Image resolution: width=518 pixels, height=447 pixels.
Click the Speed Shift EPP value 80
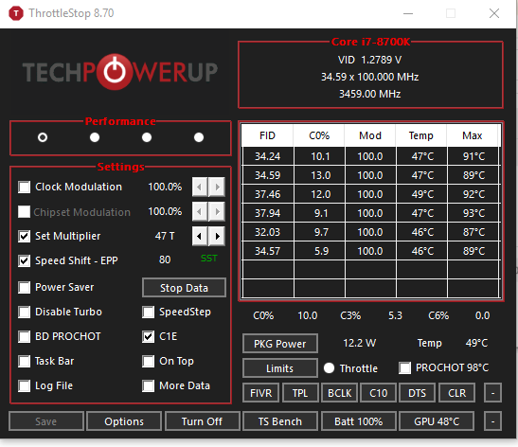tap(165, 260)
